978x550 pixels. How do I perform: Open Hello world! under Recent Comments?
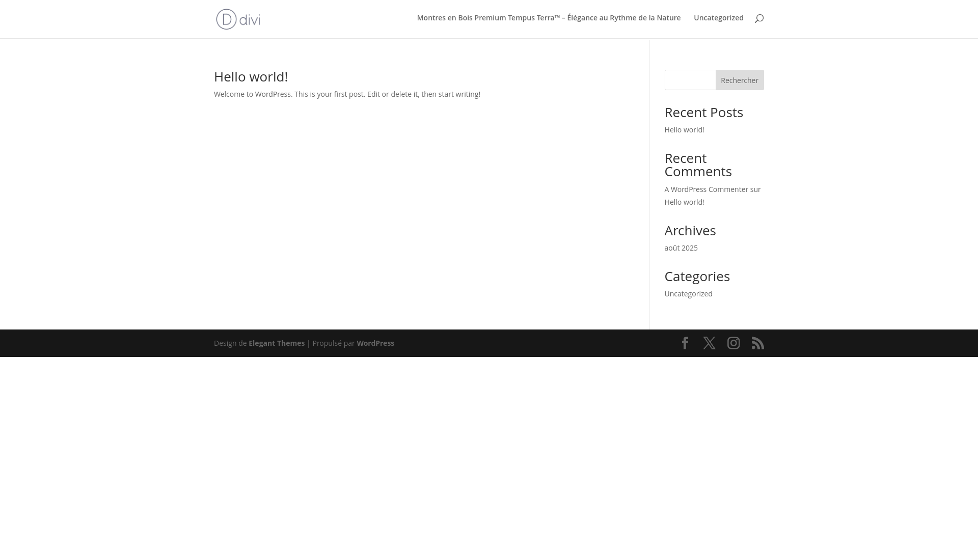[684, 202]
